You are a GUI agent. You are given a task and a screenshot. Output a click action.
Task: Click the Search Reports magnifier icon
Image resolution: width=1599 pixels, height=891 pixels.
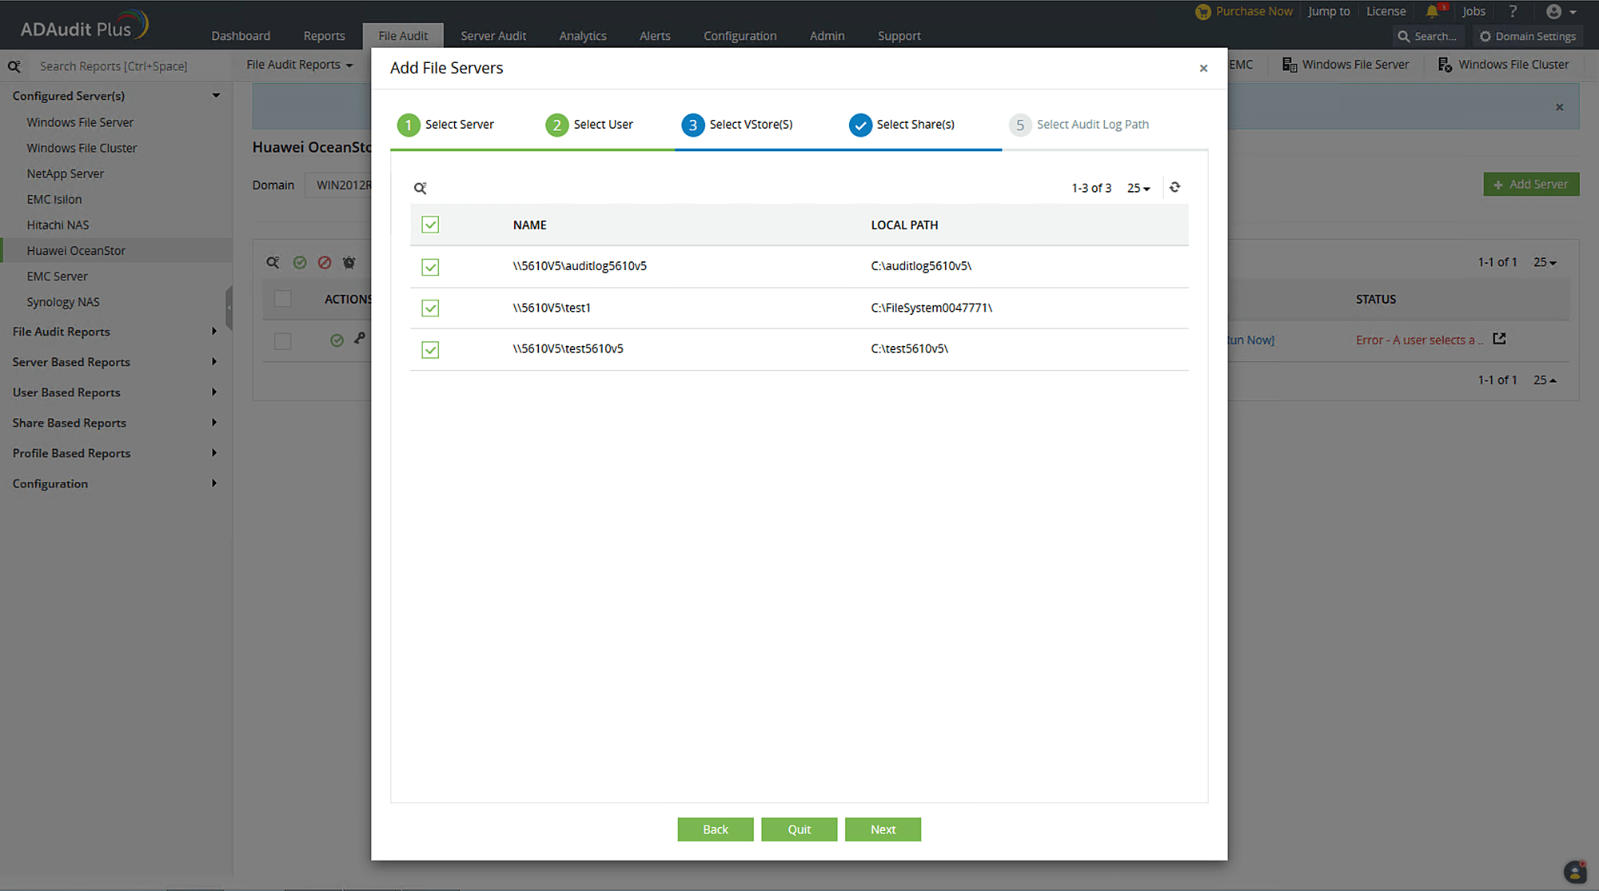click(14, 66)
